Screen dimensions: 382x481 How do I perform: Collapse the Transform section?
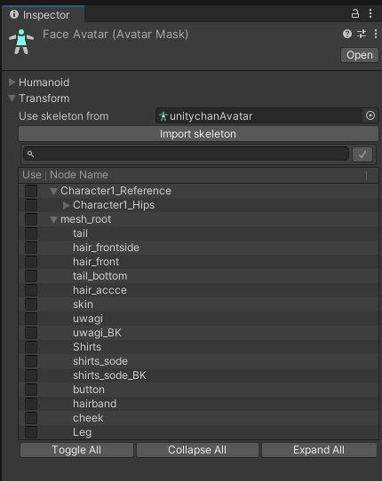pos(12,99)
